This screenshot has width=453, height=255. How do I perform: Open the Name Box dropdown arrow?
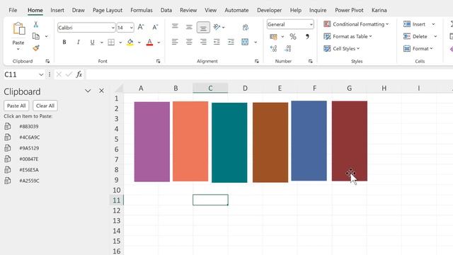[x=41, y=74]
